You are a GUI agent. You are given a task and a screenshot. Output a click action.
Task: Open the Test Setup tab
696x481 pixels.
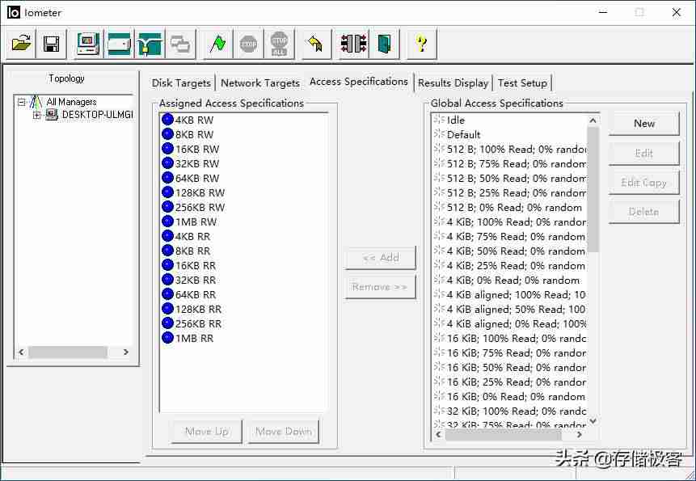[x=522, y=83]
